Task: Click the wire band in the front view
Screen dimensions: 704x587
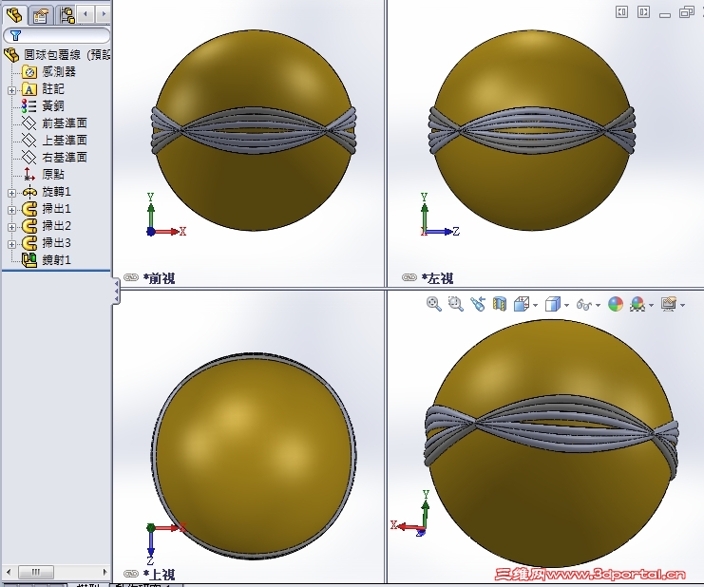Action: (254, 130)
